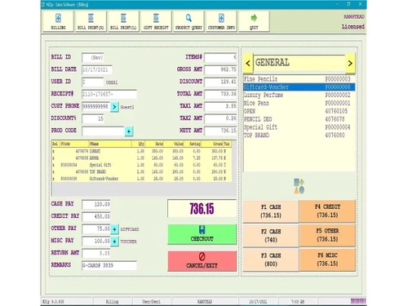Click the delete mark on TOP BRAND row
Screen dimensions: 408x306
[53, 171]
